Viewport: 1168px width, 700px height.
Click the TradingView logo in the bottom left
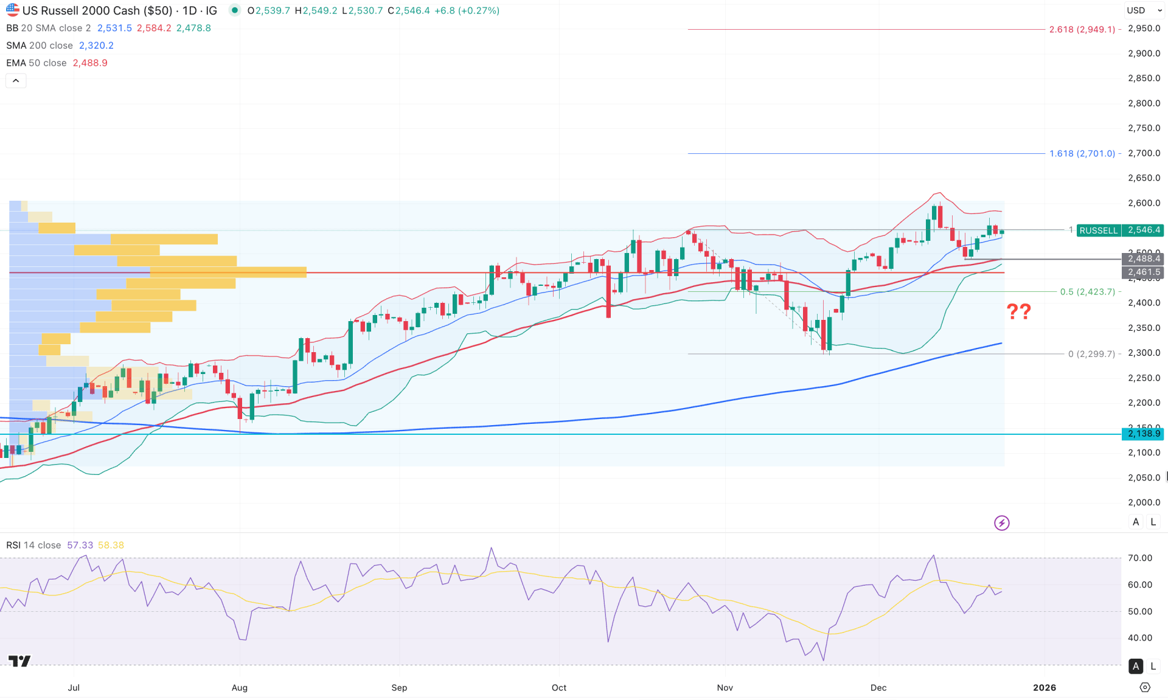(20, 661)
